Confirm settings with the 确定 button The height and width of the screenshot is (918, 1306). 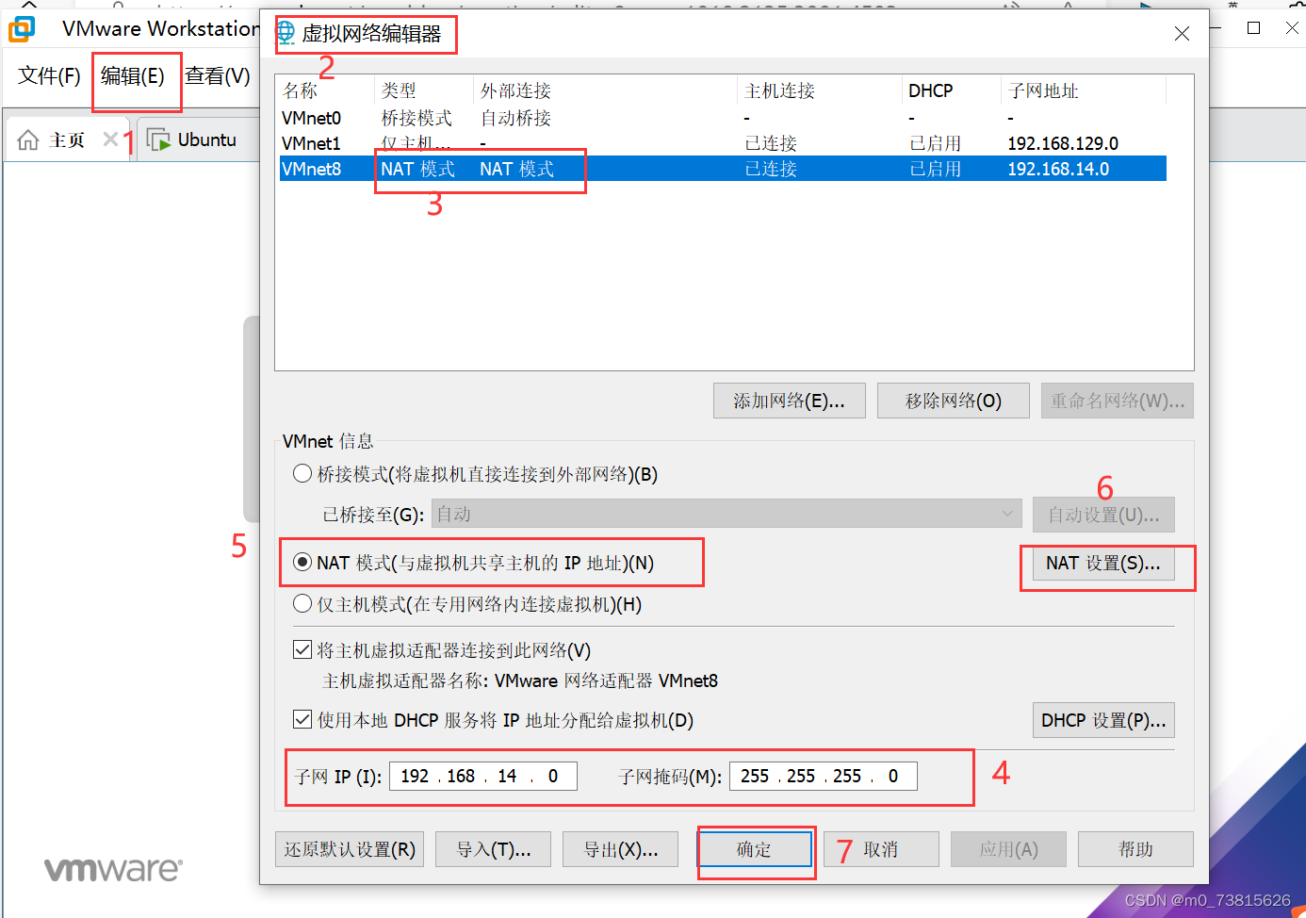pyautogui.click(x=756, y=848)
